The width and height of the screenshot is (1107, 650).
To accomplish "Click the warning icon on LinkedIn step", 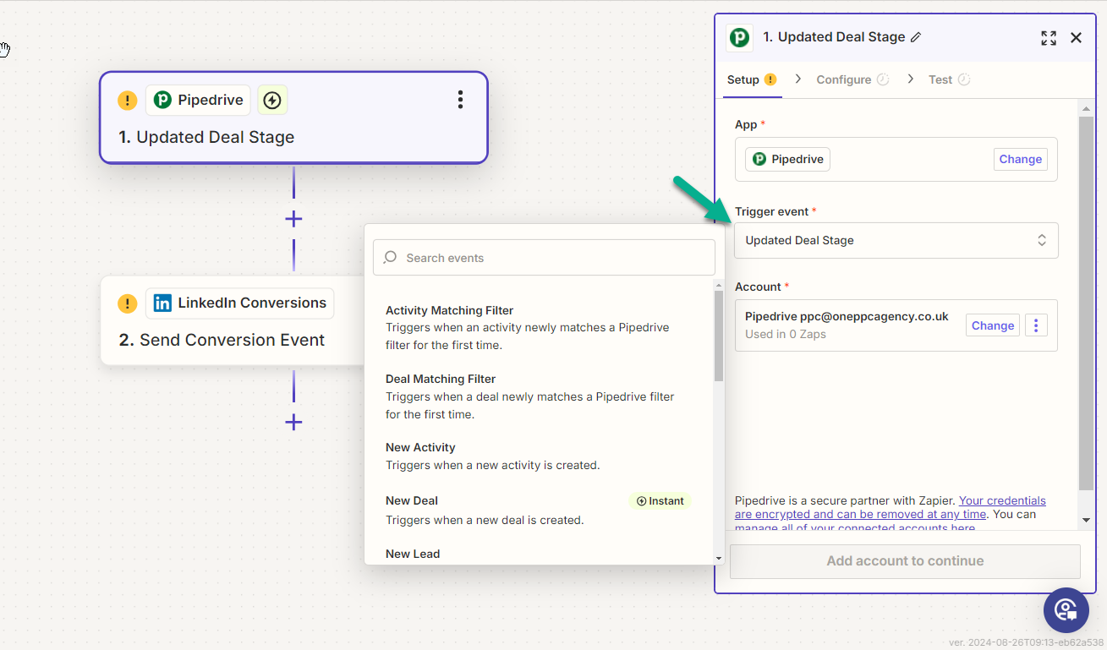I will point(127,303).
